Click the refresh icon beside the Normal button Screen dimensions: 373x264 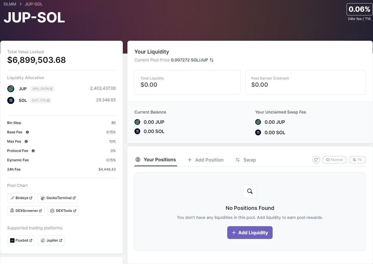click(x=316, y=160)
